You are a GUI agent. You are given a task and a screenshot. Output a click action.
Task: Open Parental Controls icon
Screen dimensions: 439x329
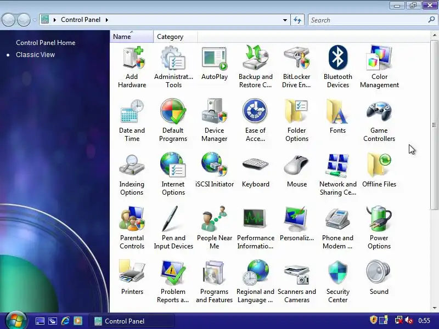tap(132, 228)
